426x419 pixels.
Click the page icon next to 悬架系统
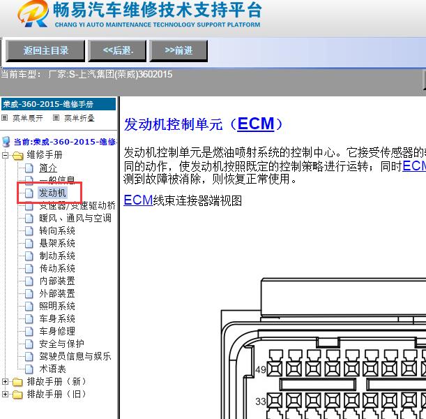point(29,244)
